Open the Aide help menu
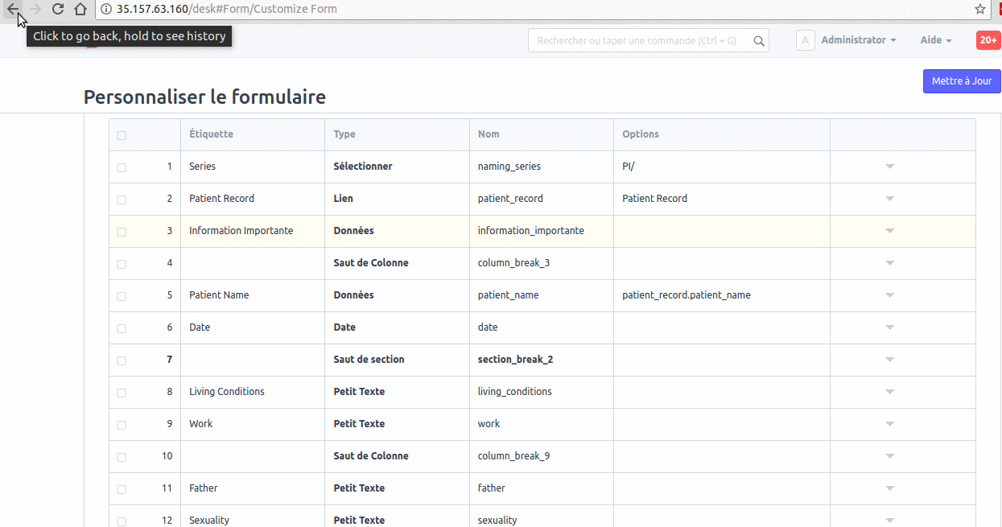The image size is (1002, 527). [935, 40]
